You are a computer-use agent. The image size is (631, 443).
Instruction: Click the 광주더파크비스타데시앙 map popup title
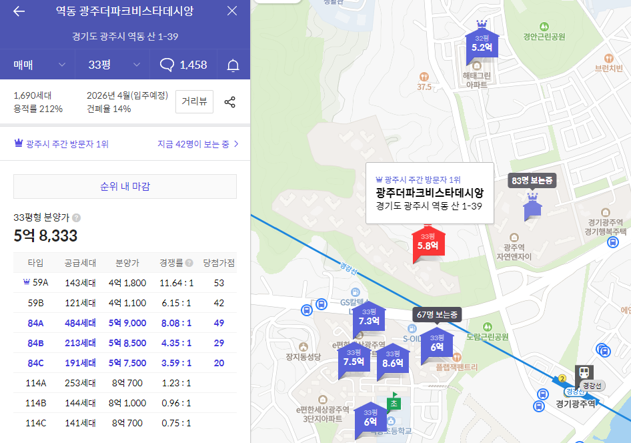coord(430,193)
